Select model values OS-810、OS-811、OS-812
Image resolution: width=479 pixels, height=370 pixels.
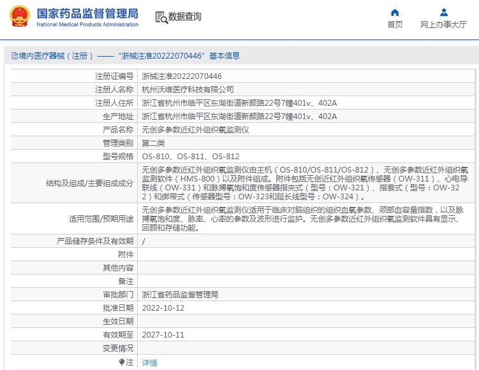tap(191, 157)
